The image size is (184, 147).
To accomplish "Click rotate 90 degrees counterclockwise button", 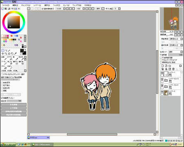I will click(x=13, y=111).
